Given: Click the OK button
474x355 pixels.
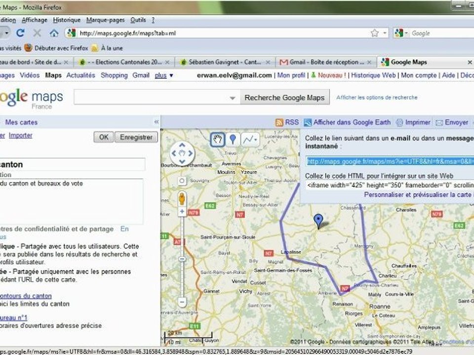Looking at the screenshot, I should [104, 138].
